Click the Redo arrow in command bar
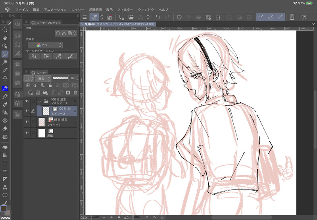This screenshot has width=317, height=220. (x=167, y=17)
